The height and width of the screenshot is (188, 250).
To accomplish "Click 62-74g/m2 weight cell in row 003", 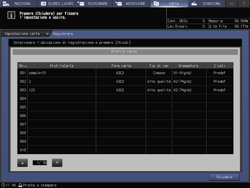I will coord(189,90).
